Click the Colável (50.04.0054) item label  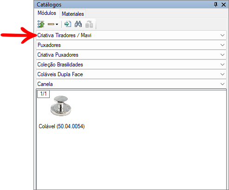click(62, 126)
